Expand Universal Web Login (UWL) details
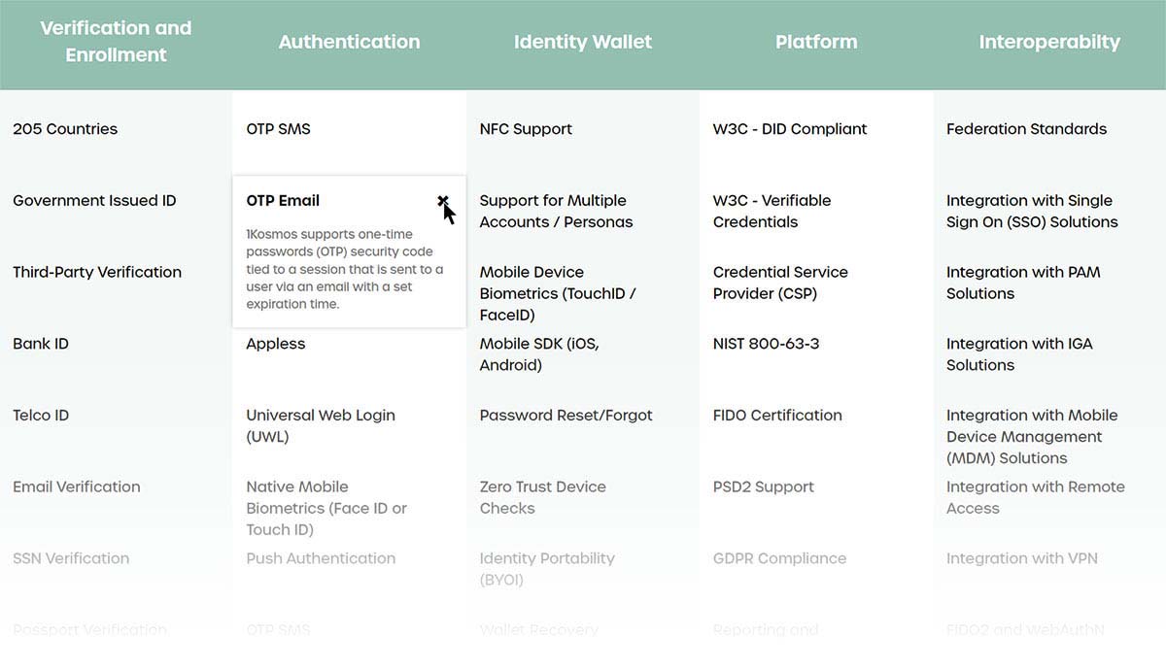 click(320, 425)
